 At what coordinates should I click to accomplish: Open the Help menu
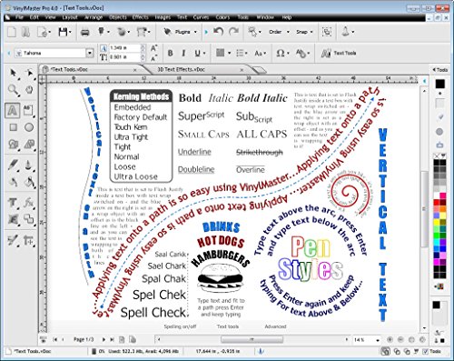tap(287, 17)
